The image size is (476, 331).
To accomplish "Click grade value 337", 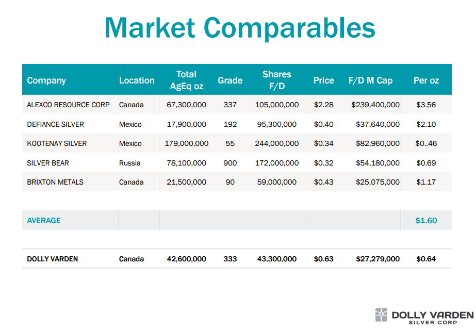I will click(x=230, y=105).
